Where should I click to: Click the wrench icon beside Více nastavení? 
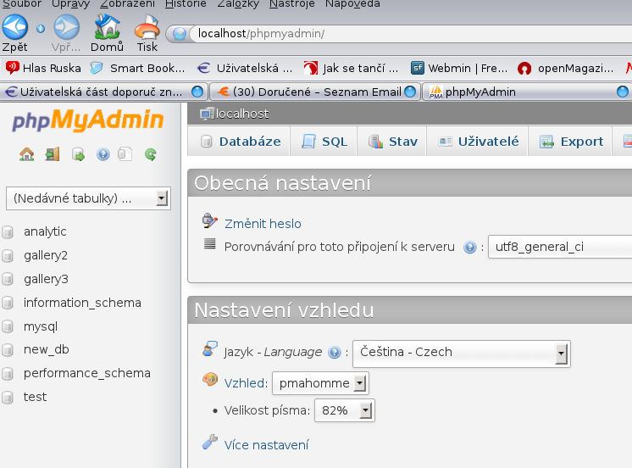click(x=210, y=442)
